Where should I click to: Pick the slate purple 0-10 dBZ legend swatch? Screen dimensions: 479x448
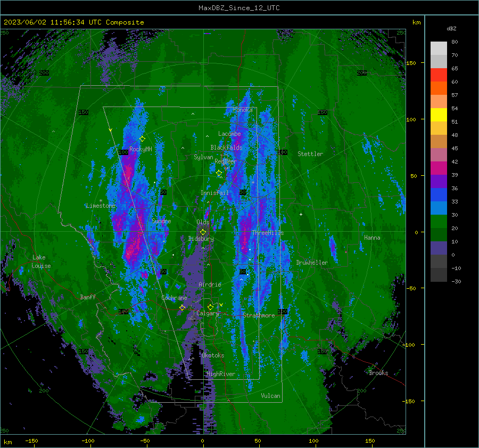(439, 248)
